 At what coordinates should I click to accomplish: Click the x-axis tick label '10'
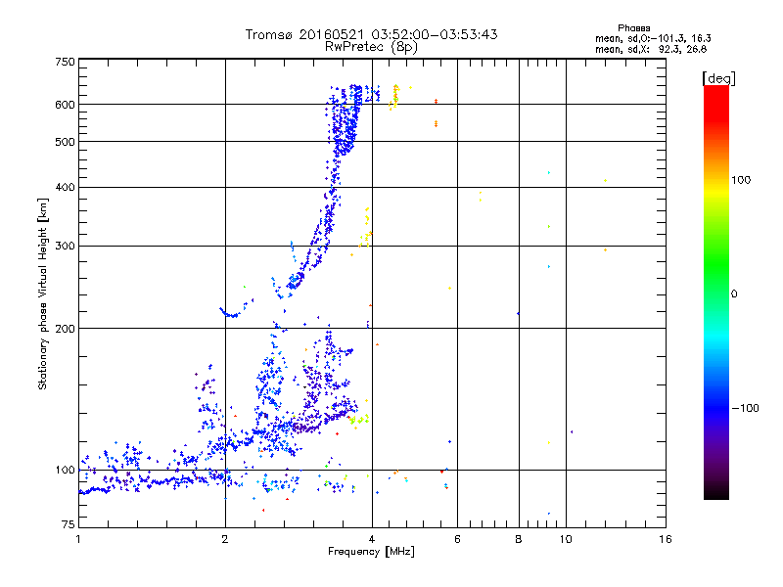coord(566,539)
